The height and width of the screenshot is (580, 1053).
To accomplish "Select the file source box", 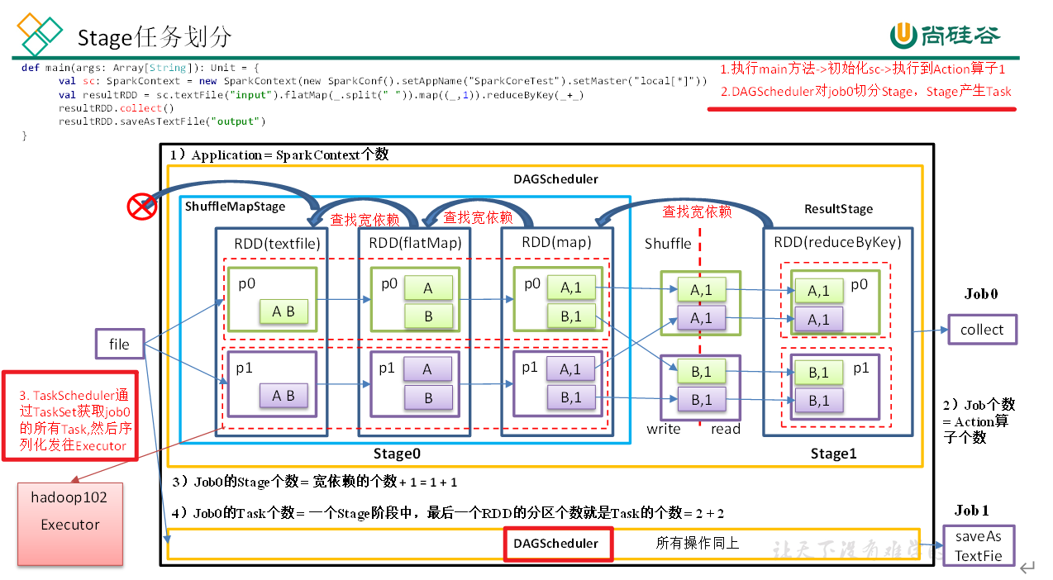I will [x=119, y=344].
